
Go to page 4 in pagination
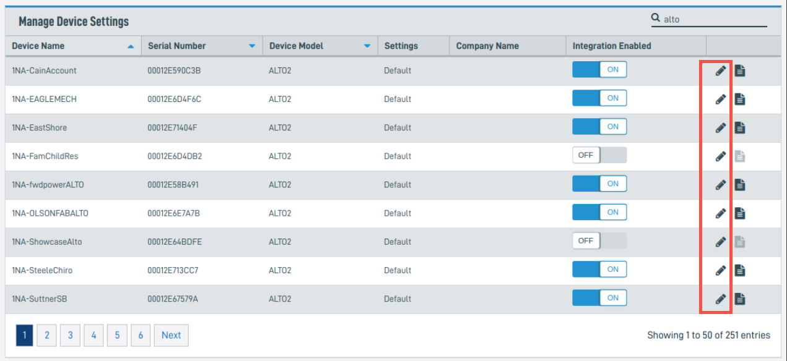pos(93,335)
